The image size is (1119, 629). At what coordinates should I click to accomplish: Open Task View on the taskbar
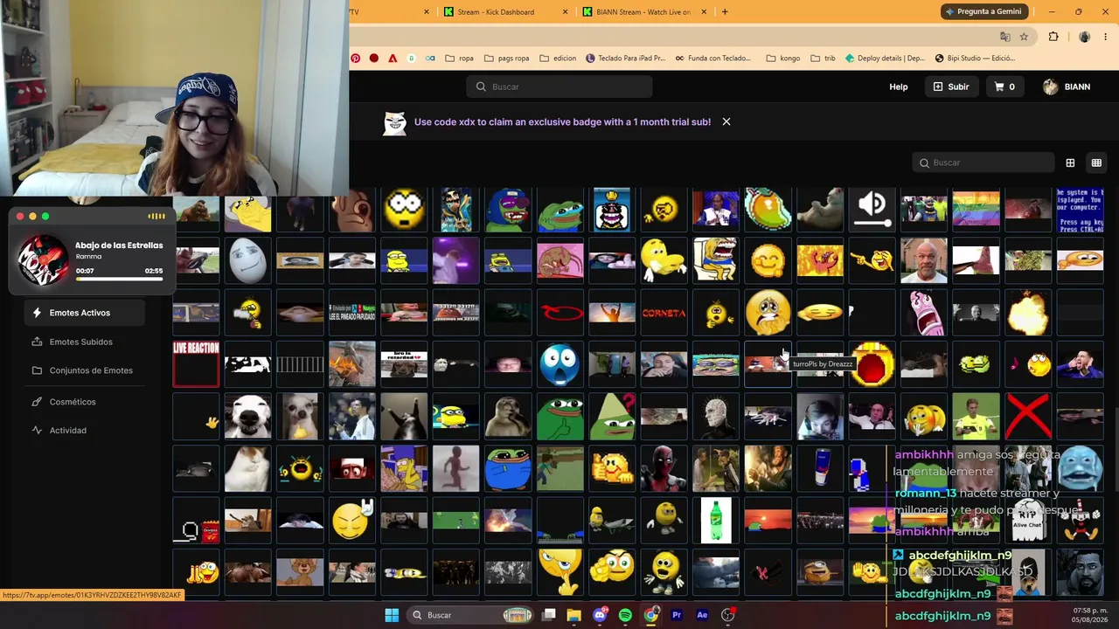pos(549,615)
